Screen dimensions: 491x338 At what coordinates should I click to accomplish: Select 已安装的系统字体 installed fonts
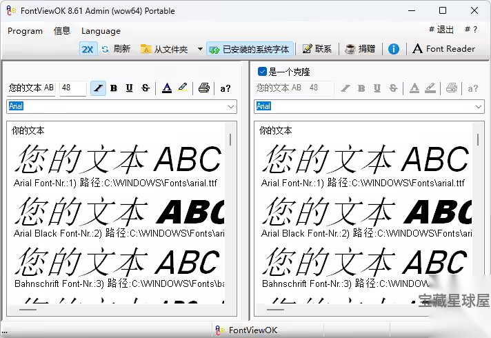coord(250,49)
